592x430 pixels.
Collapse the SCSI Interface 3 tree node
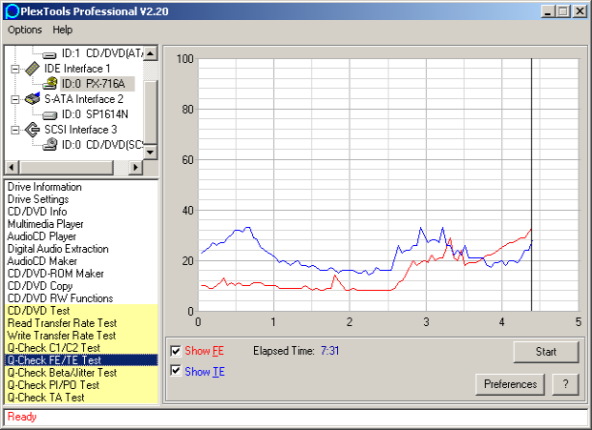tap(15, 130)
